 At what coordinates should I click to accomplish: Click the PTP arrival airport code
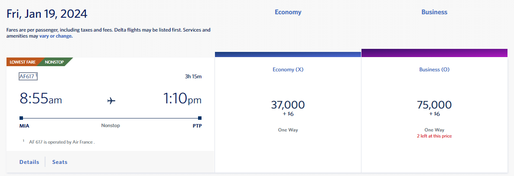click(x=197, y=126)
